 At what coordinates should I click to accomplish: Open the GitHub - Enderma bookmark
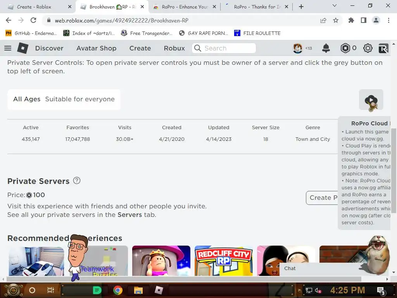click(x=31, y=33)
